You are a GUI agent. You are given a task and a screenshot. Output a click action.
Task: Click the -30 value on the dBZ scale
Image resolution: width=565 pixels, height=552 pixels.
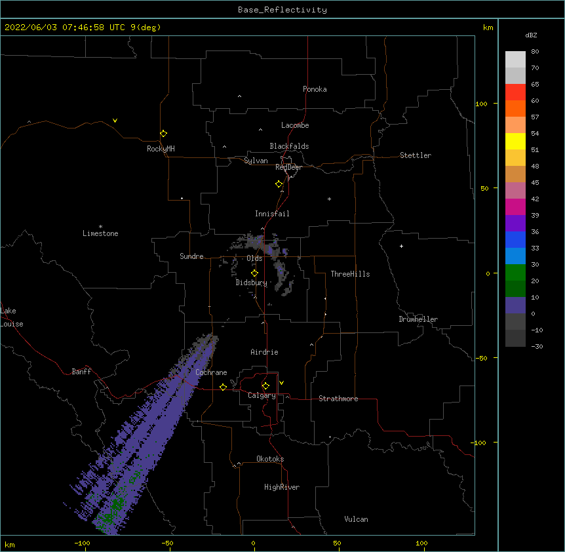(537, 346)
